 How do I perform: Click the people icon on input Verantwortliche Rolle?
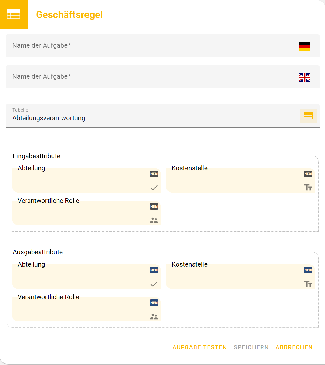(x=154, y=220)
